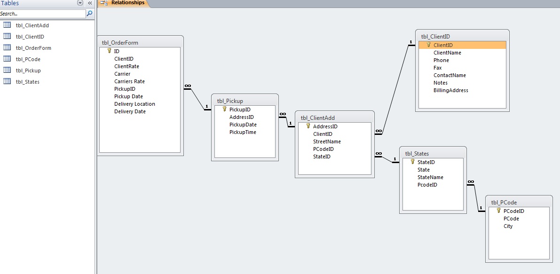The height and width of the screenshot is (274, 560).
Task: Click the search magnifier icon
Action: point(90,14)
